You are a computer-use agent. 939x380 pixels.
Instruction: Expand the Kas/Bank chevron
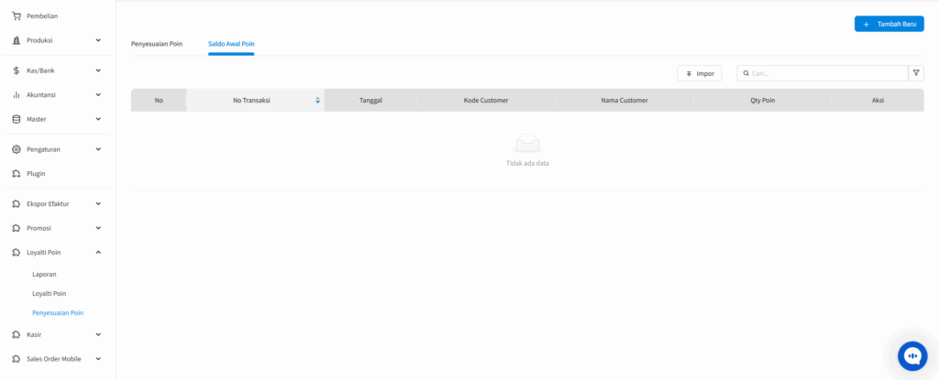tap(98, 71)
